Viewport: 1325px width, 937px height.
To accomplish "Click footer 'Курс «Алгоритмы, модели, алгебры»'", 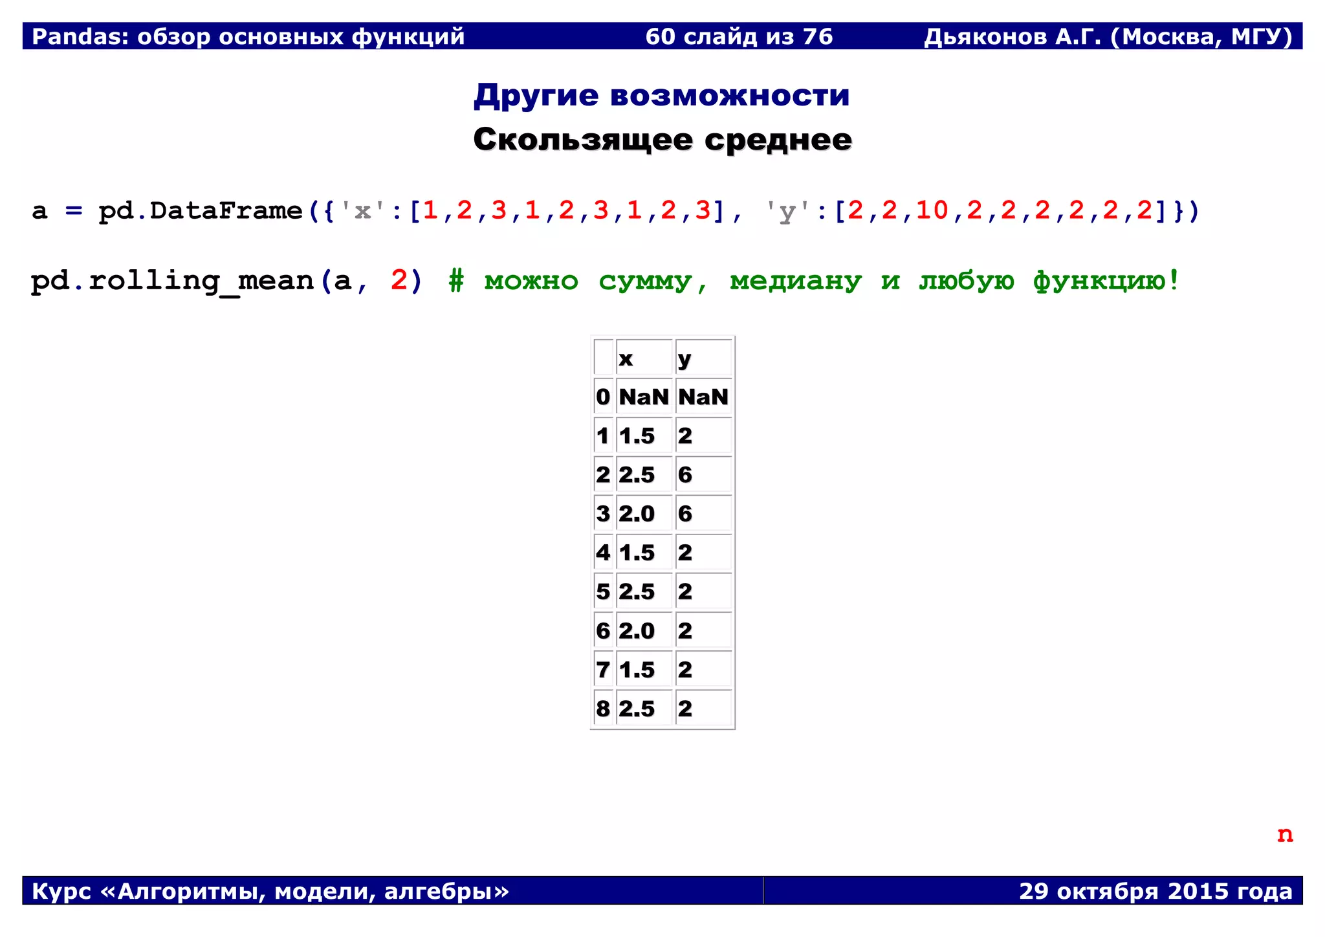I will tap(270, 892).
